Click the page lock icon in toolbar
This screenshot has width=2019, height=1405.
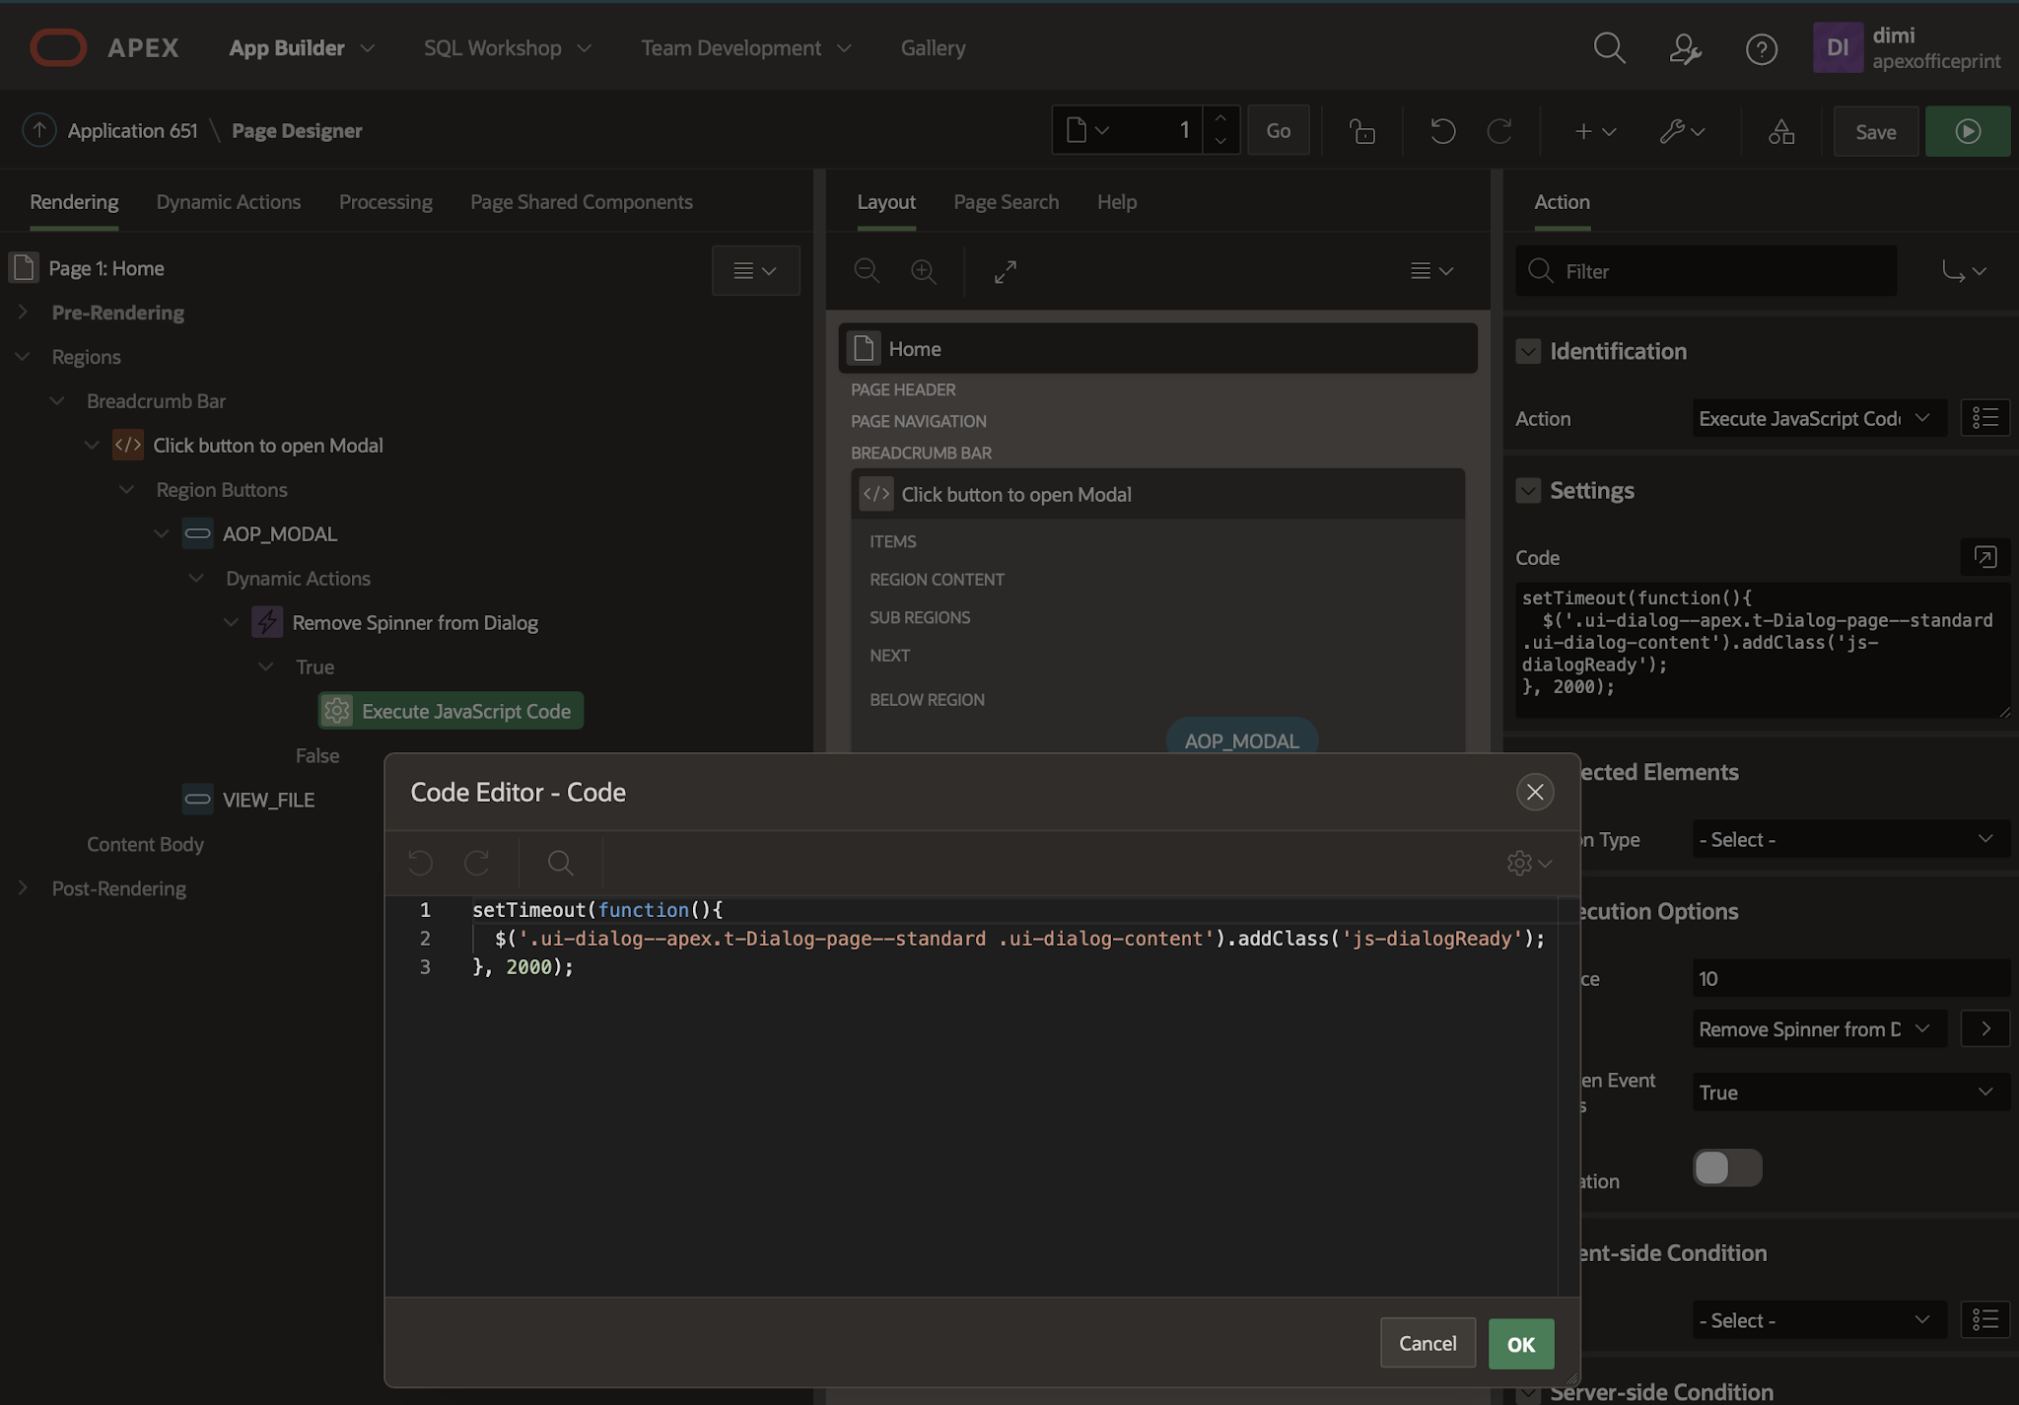point(1362,131)
